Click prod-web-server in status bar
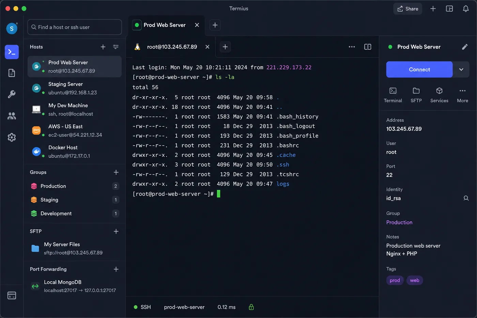This screenshot has height=318, width=477. [x=184, y=307]
